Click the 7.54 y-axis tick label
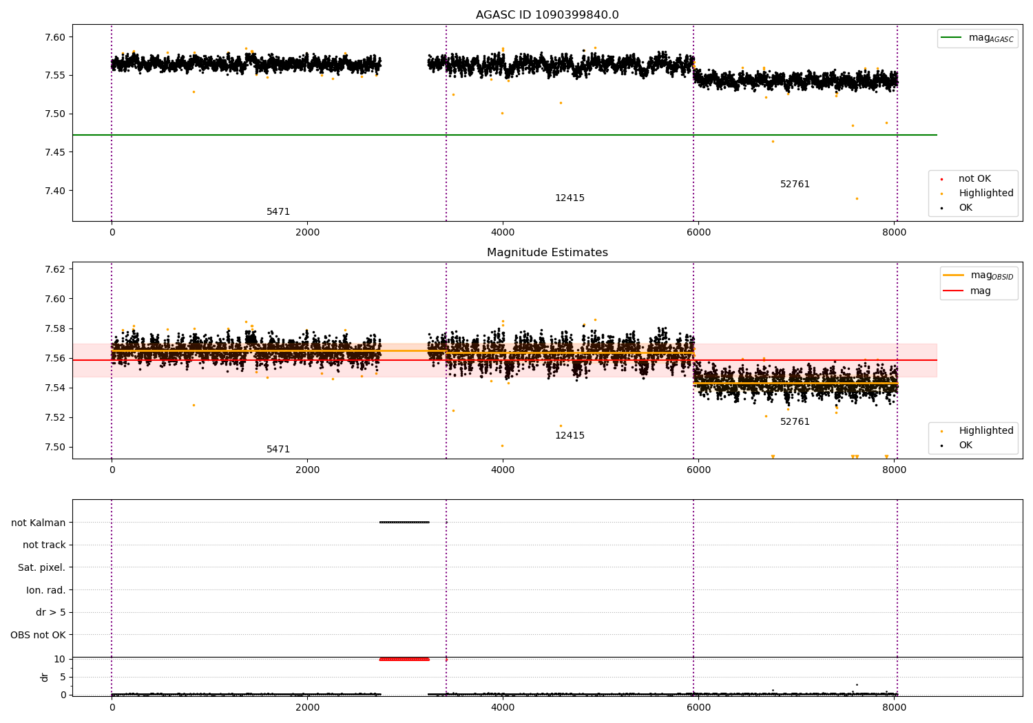1033x723 pixels. coord(54,388)
